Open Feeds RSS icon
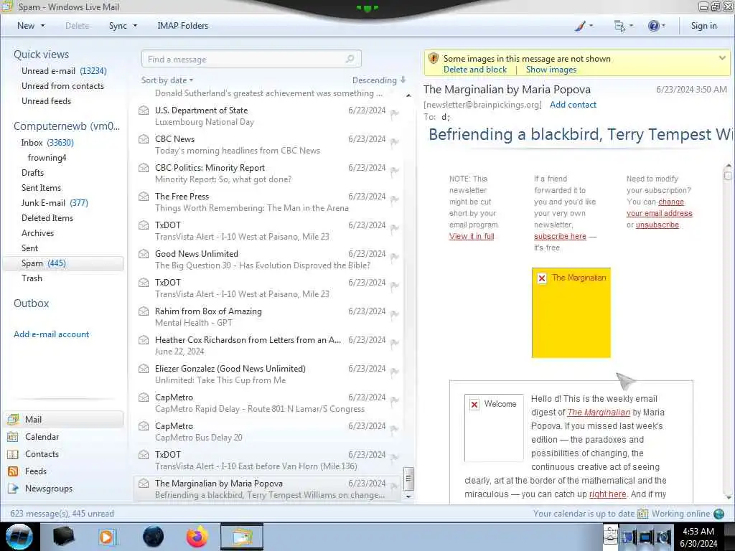 13,471
